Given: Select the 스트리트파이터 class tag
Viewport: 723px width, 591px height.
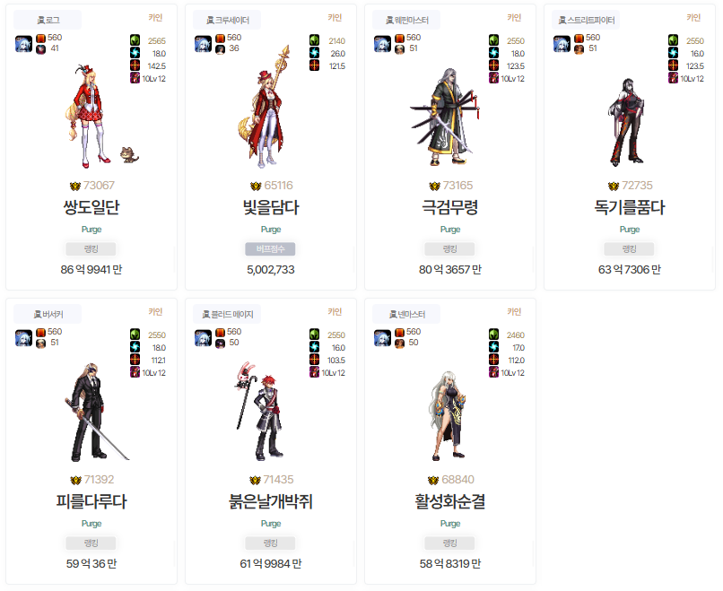Looking at the screenshot, I should pyautogui.click(x=586, y=20).
